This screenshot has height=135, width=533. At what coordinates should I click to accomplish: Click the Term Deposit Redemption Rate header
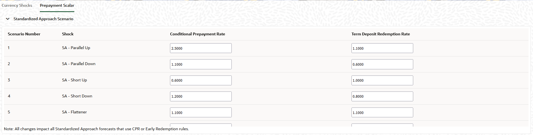381,34
